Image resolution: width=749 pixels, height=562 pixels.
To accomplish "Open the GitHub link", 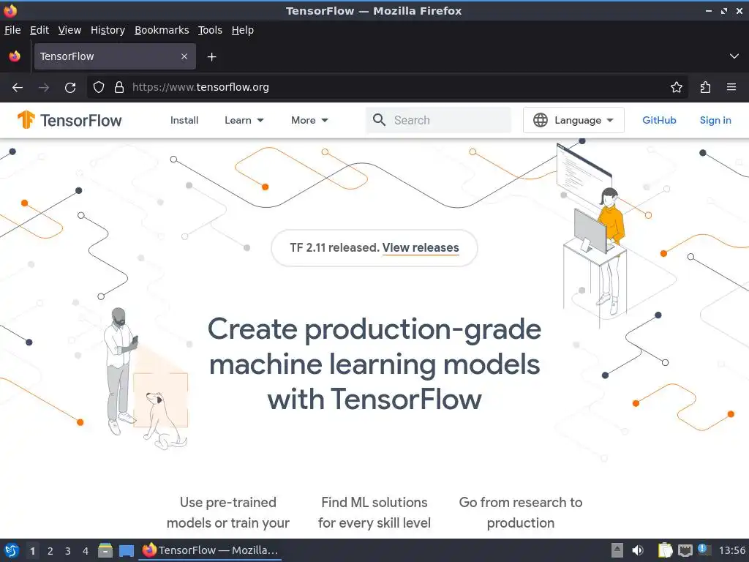I will pos(659,121).
